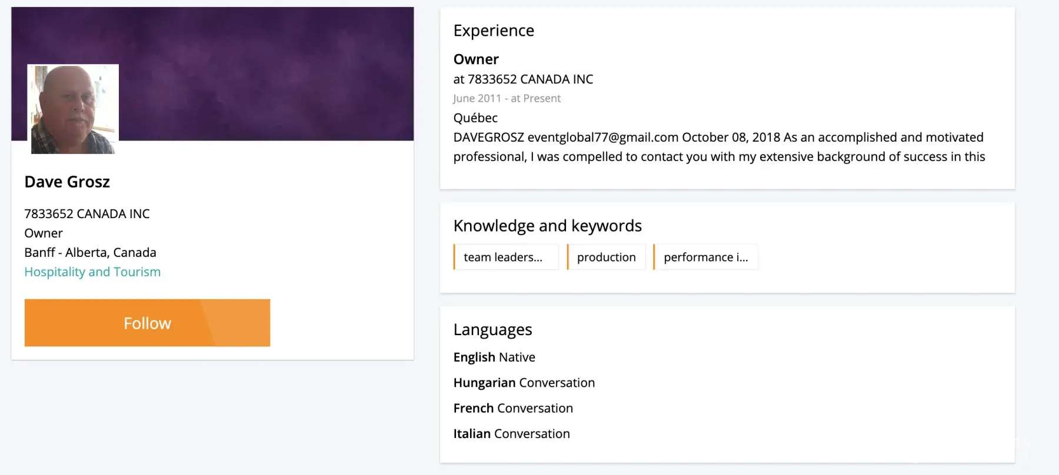Click the English Native language entry
Viewport: 1059px width, 475px height.
point(494,357)
